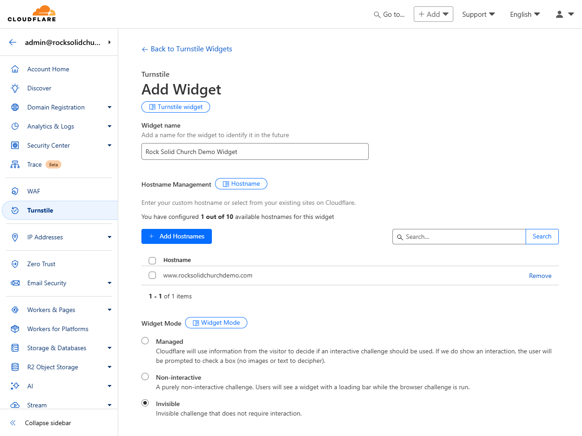
Task: Click the WAF shield icon
Action: [x=15, y=191]
